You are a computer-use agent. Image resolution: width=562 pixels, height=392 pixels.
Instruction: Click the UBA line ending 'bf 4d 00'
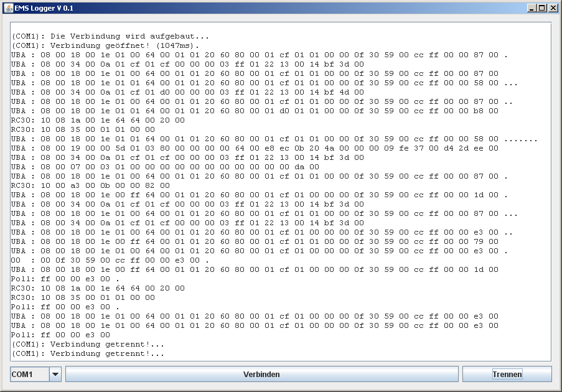187,93
